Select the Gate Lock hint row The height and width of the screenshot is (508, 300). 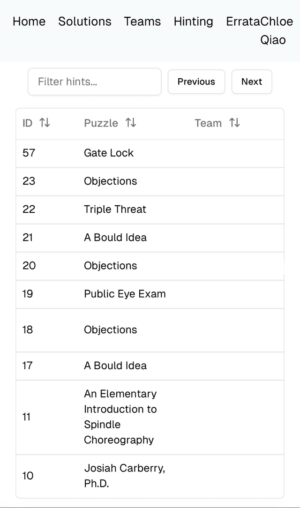pos(109,153)
